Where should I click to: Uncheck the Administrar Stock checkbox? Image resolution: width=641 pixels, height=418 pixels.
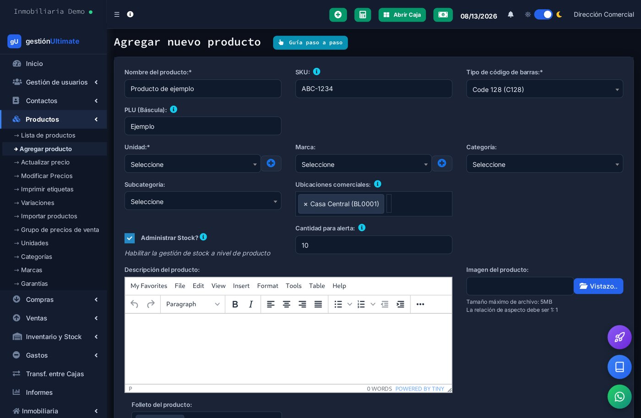(130, 238)
